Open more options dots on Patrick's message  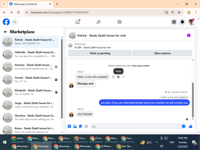tap(123, 77)
